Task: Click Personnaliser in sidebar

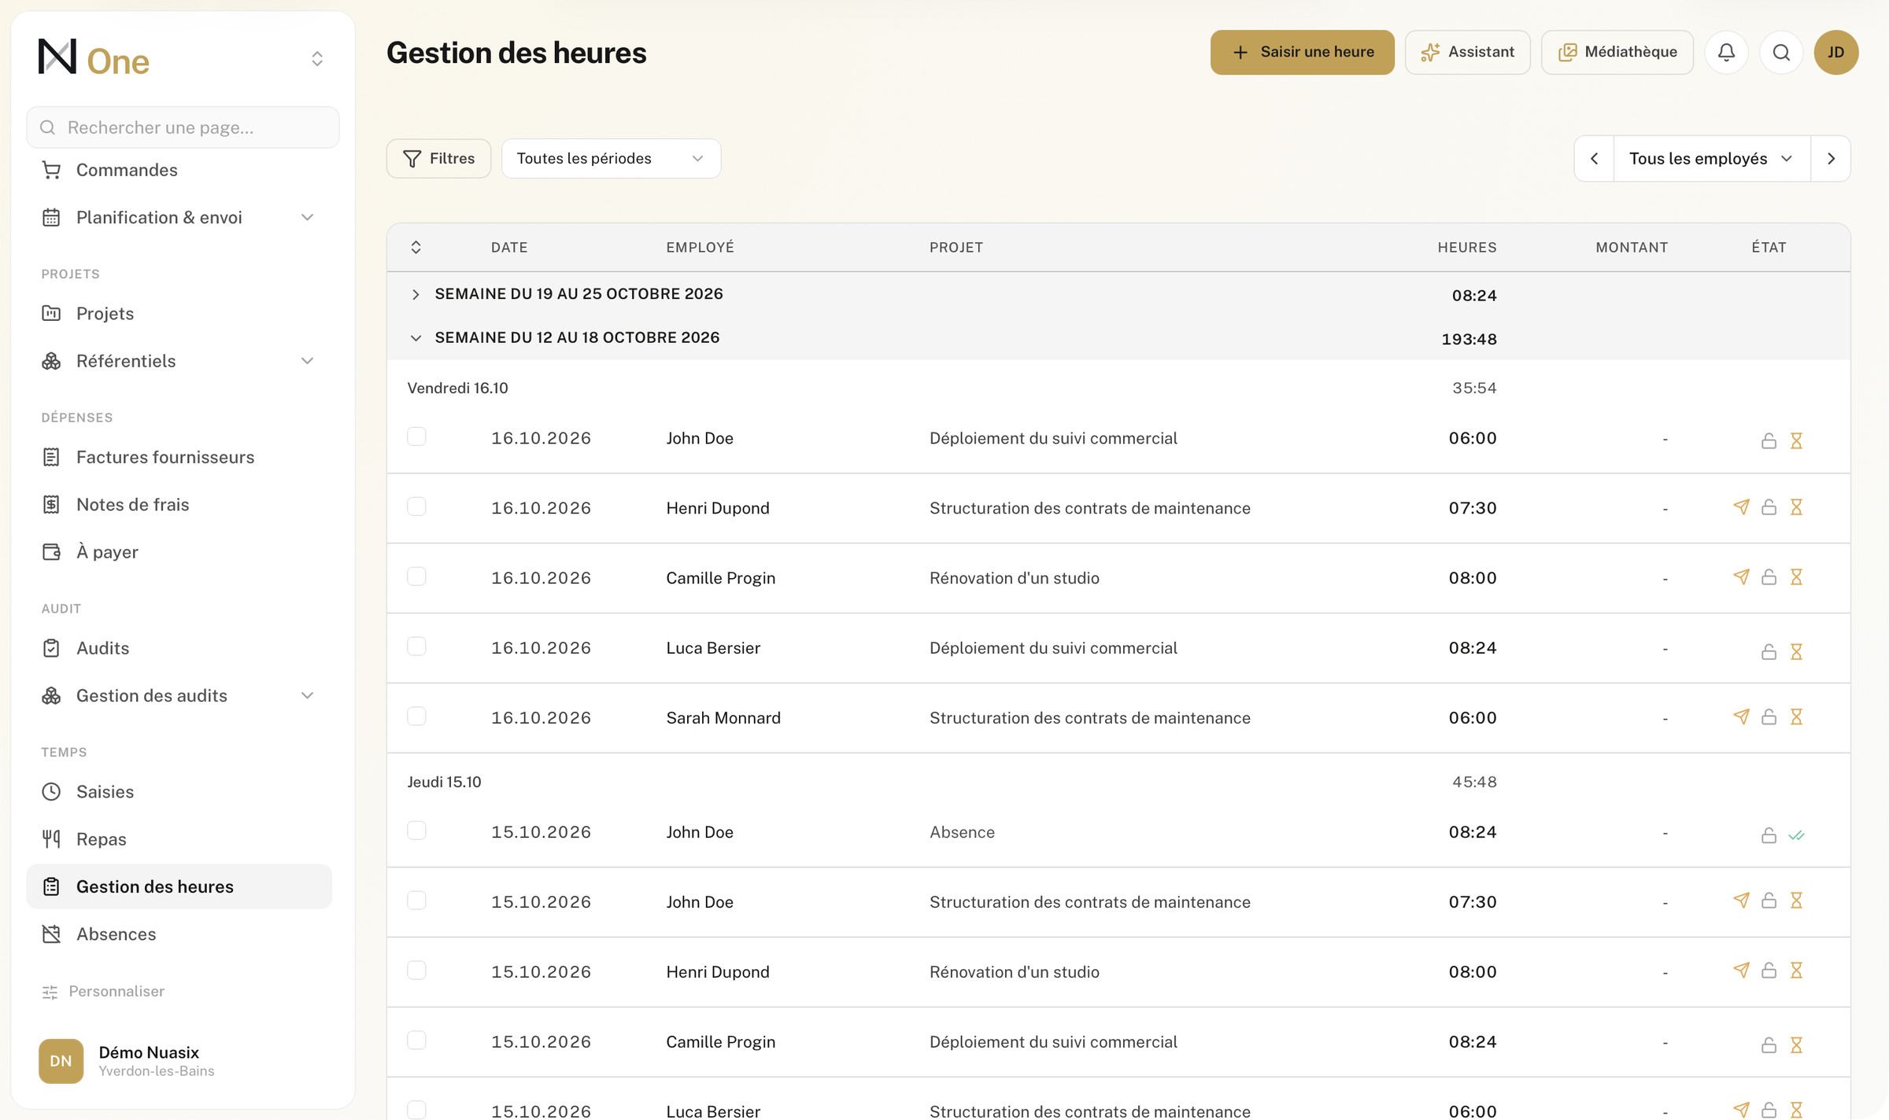Action: tap(103, 991)
